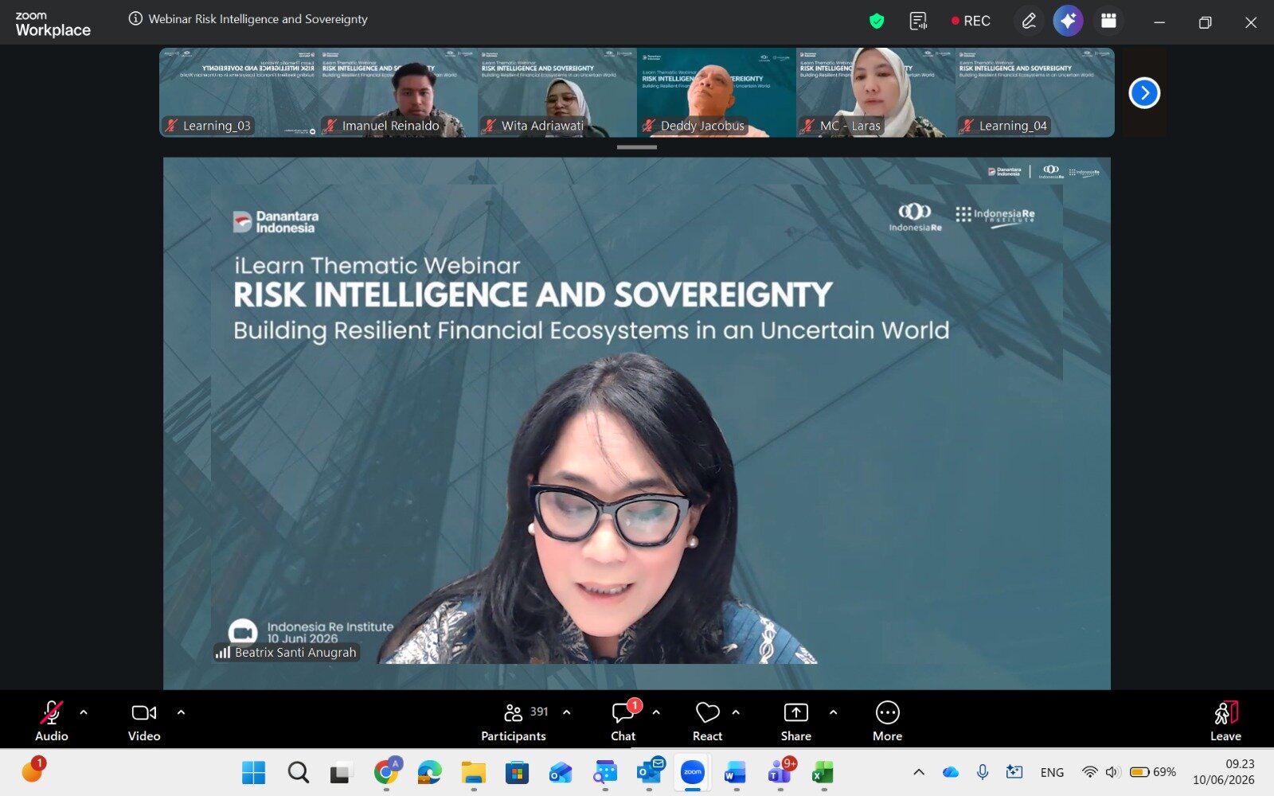
Task: Open the Chat panel
Action: point(623,720)
